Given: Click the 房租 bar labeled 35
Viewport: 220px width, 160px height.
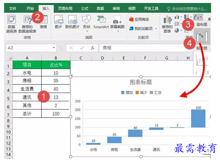Looking at the screenshot, I should point(114,140).
